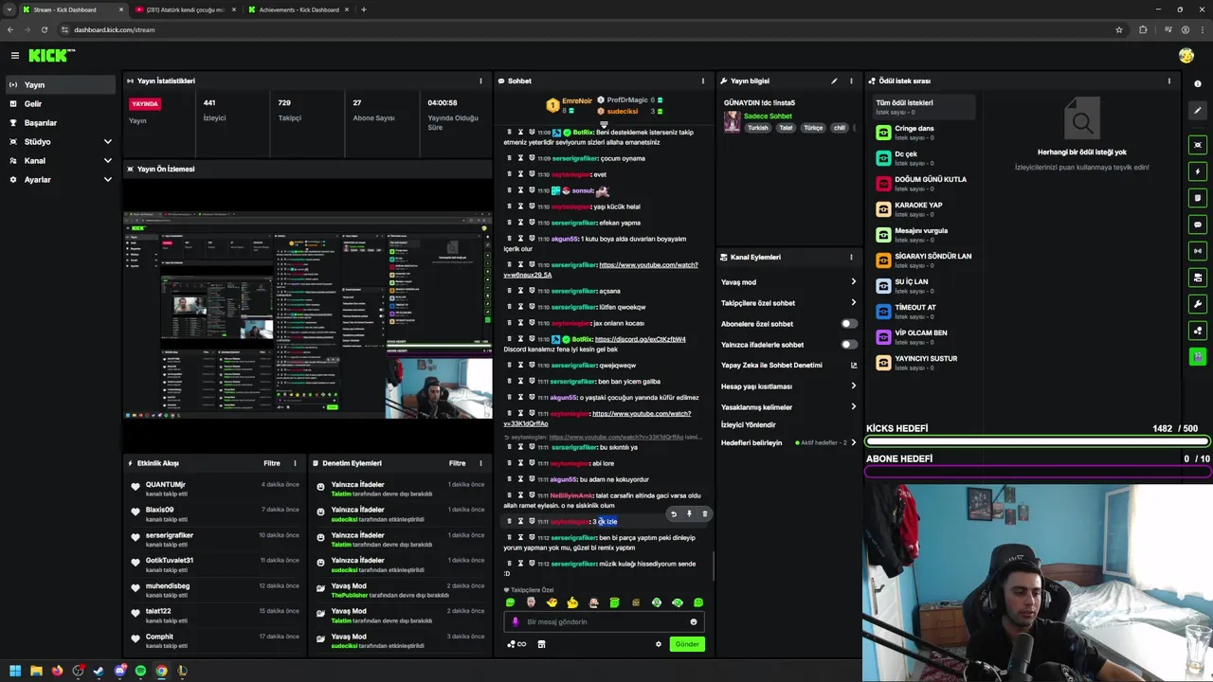Select Gelir in the left sidebar
This screenshot has width=1213, height=682.
[60, 103]
